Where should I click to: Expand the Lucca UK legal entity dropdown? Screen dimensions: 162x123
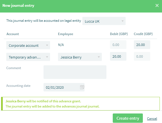click(104, 21)
